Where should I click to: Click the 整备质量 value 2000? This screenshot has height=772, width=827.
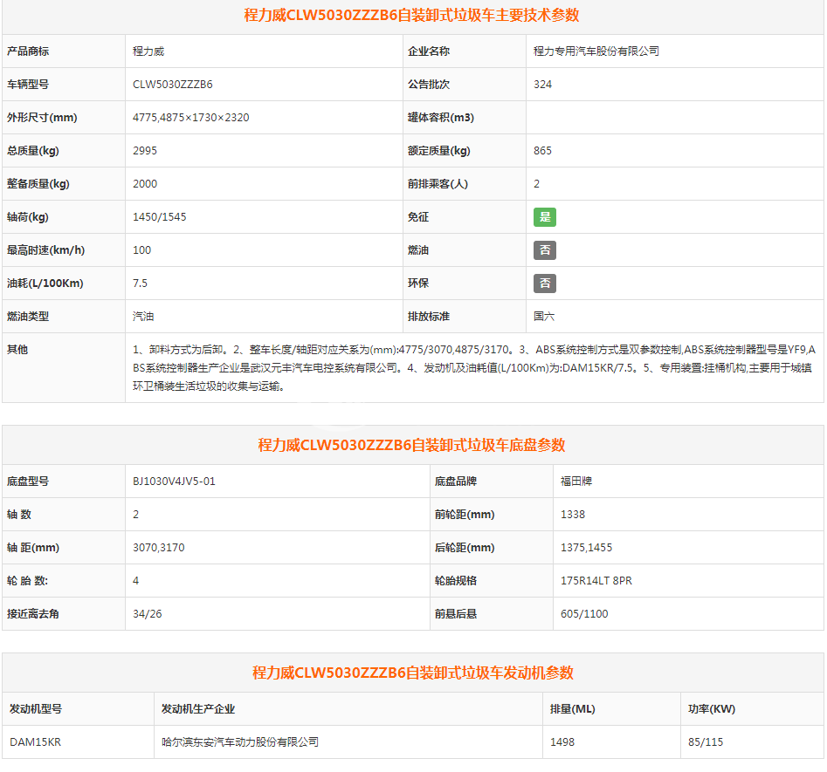click(144, 184)
